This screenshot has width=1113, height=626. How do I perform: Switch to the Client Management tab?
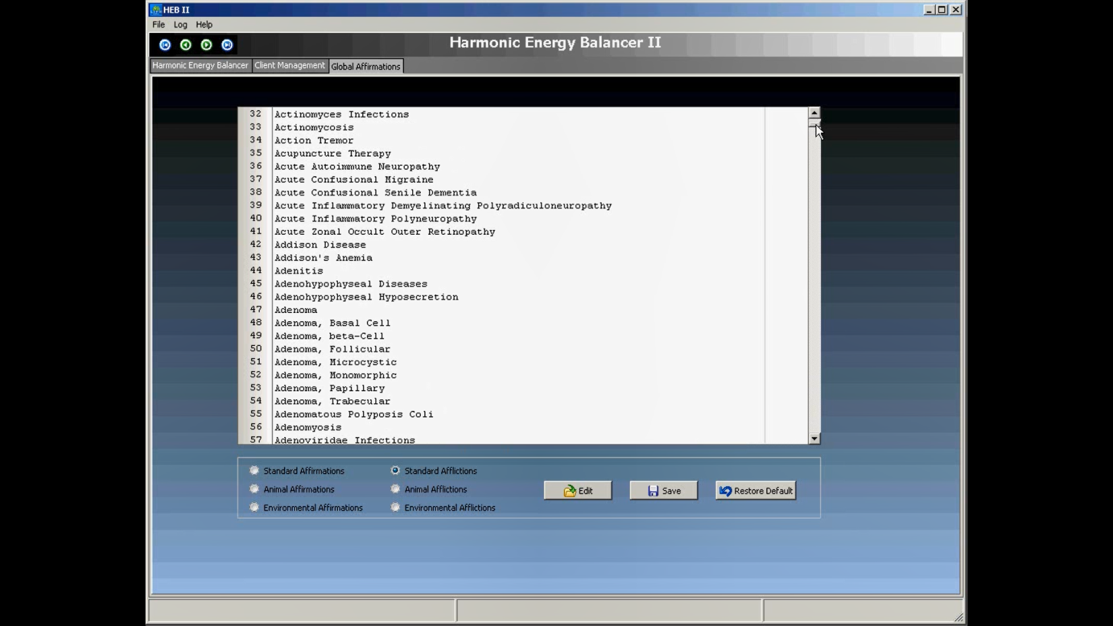point(289,65)
